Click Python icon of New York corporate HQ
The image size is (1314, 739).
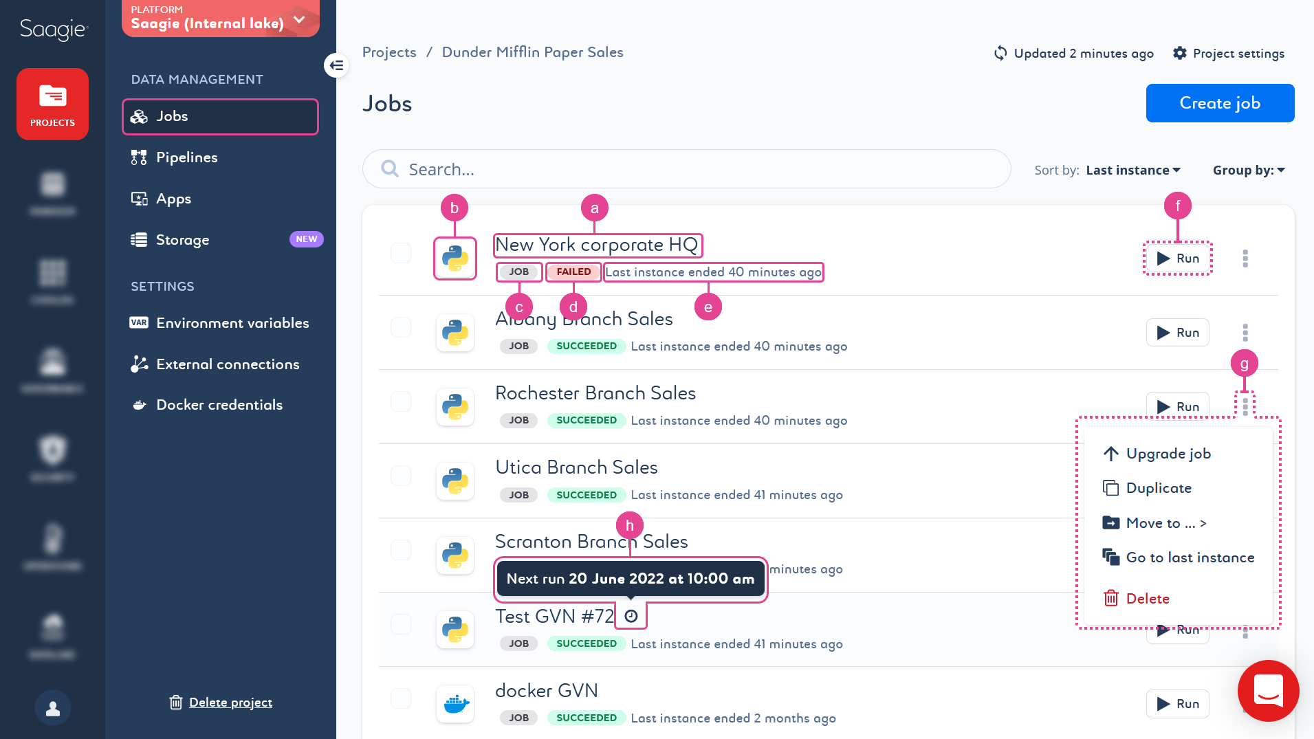click(455, 258)
